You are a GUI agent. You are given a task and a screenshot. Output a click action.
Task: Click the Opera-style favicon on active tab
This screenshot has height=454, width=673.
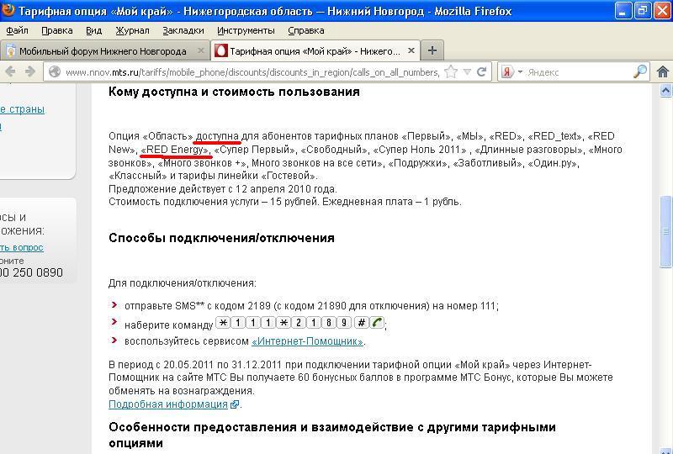pyautogui.click(x=220, y=50)
